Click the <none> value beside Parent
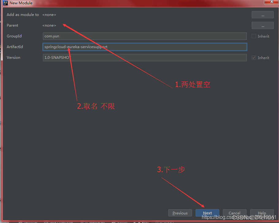 [x=49, y=25]
